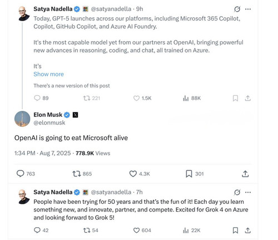Repost Elon's post showing 865 reposts

[x=76, y=174]
